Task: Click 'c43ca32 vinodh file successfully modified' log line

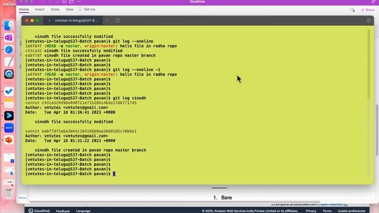Action: [73, 51]
